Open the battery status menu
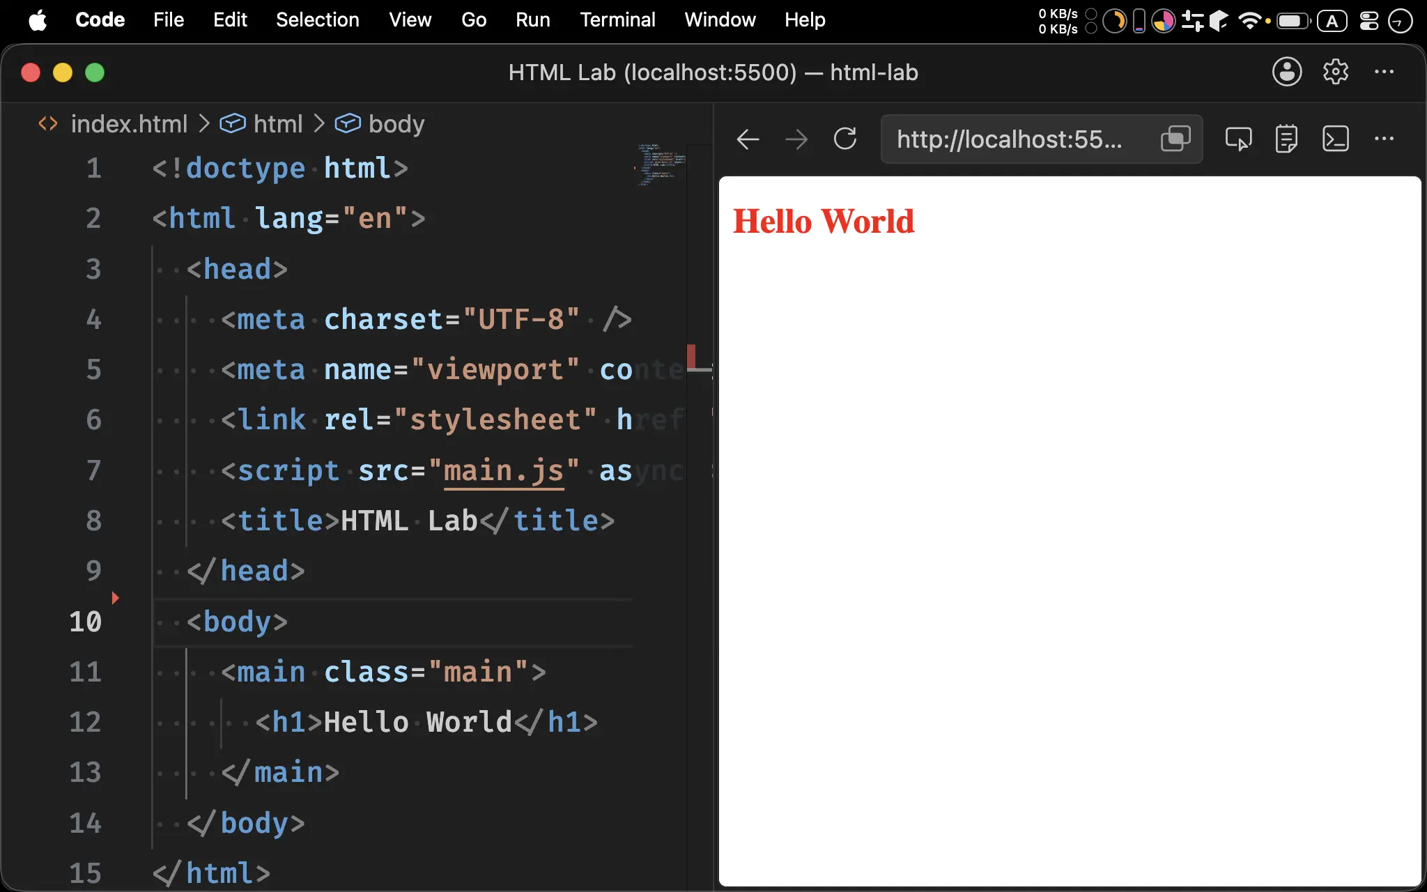The image size is (1427, 892). [x=1293, y=21]
